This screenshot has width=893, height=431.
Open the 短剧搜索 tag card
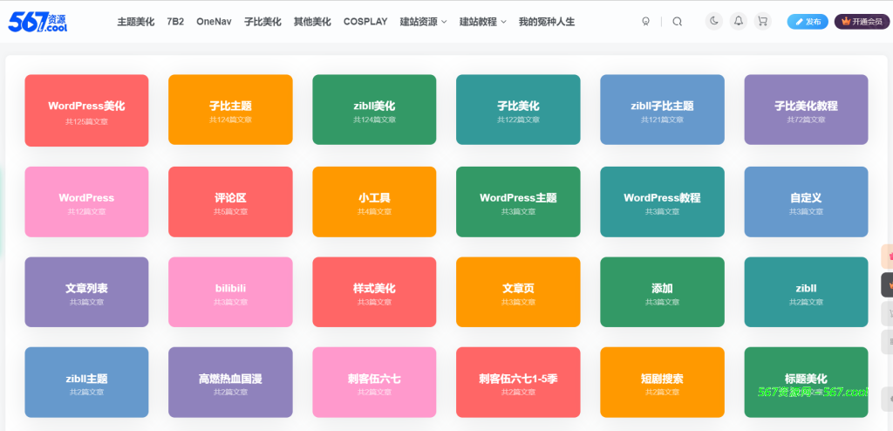click(x=663, y=382)
